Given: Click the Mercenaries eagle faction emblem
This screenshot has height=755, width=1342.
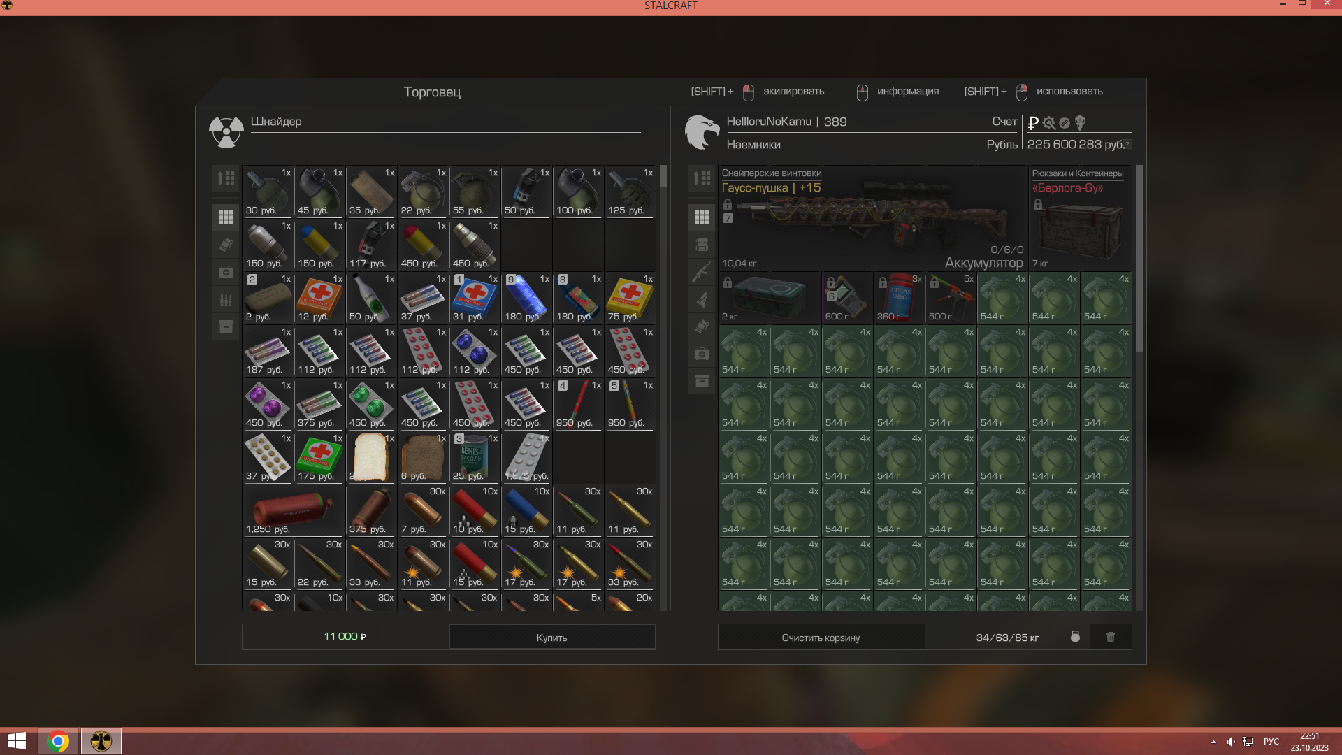Looking at the screenshot, I should coord(702,131).
